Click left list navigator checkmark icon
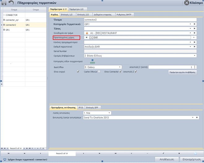204x163 pixels. (x=41, y=148)
